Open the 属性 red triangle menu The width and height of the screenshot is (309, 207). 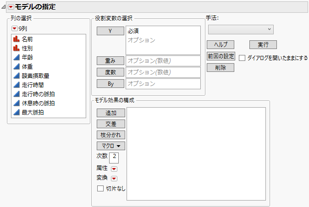tap(114, 169)
